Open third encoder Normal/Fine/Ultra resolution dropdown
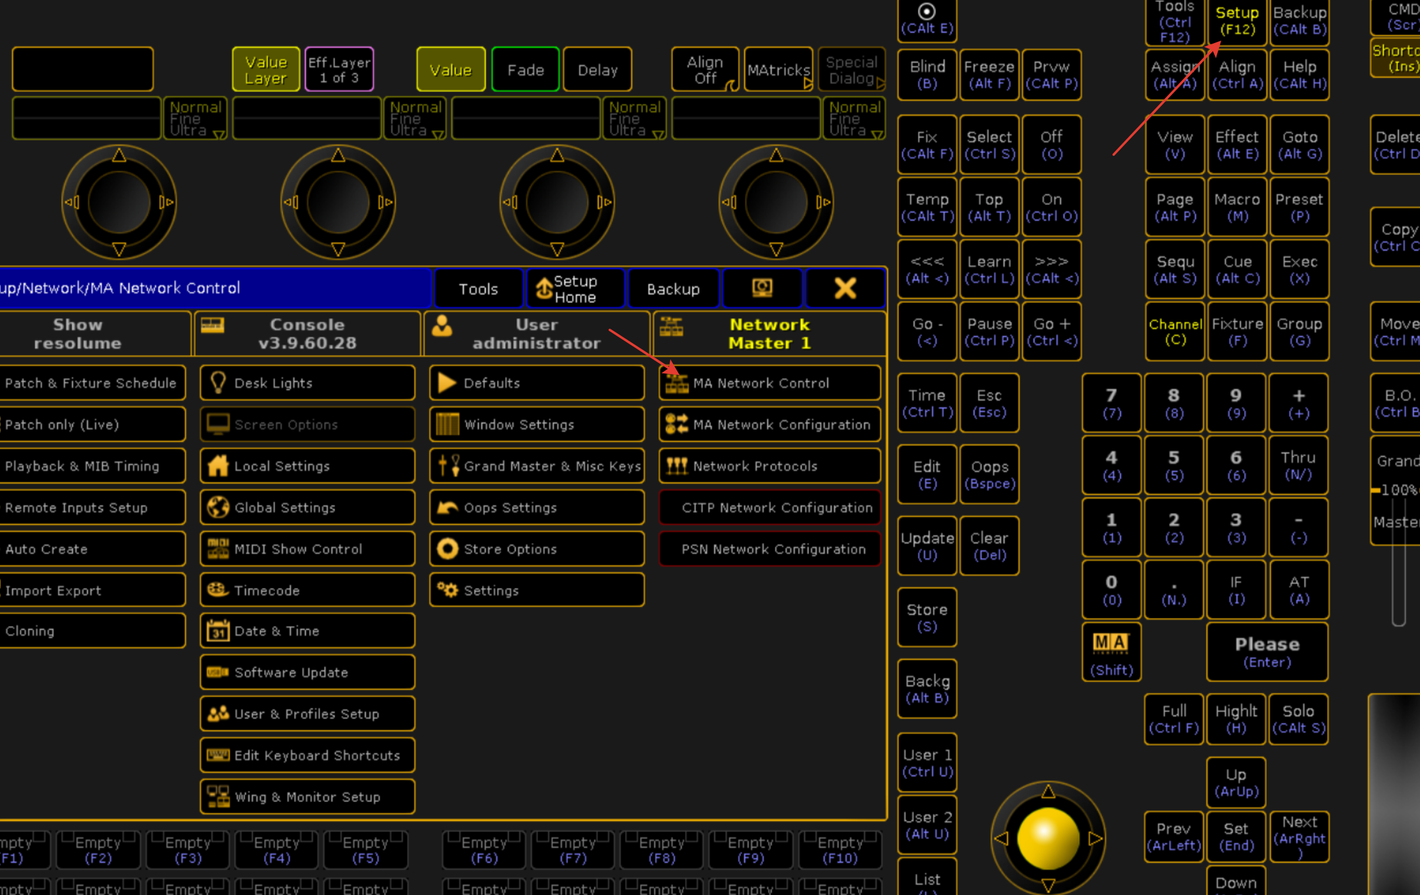This screenshot has height=895, width=1420. click(x=634, y=119)
